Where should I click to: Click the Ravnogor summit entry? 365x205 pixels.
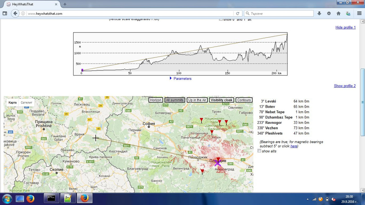click(273, 123)
